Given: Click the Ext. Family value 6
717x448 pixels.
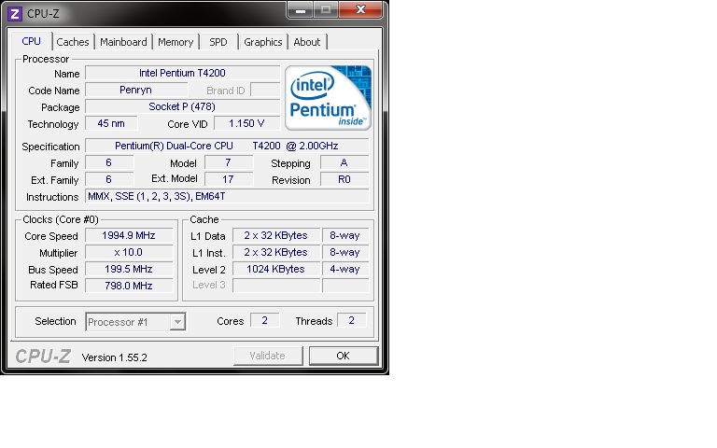Looking at the screenshot, I should [x=109, y=179].
